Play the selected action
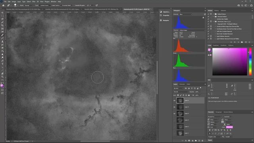The width and height of the screenshot is (254, 143). [x=238, y=42]
